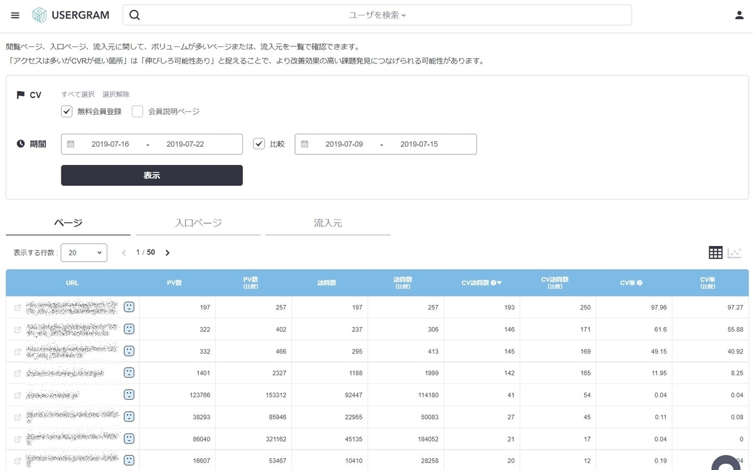Image resolution: width=753 pixels, height=470 pixels.
Task: Switch to table view icon
Action: [715, 253]
